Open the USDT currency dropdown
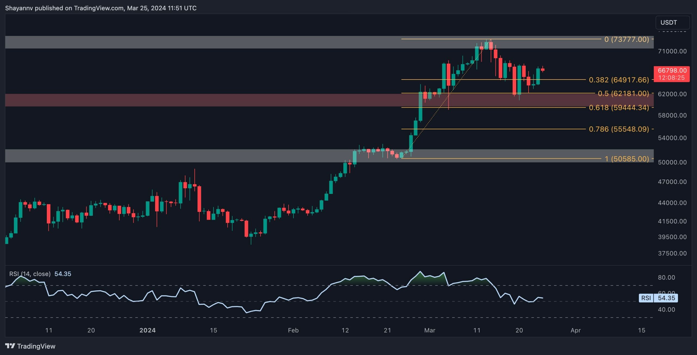The height and width of the screenshot is (355, 697). point(672,23)
